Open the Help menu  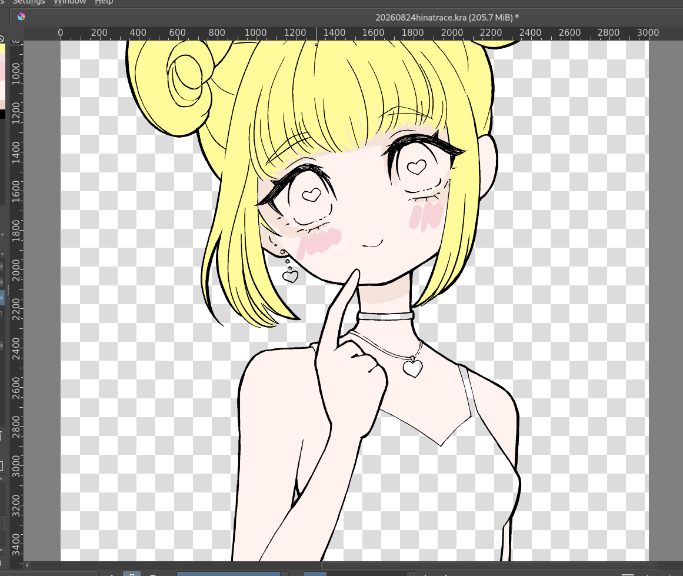tap(104, 2)
